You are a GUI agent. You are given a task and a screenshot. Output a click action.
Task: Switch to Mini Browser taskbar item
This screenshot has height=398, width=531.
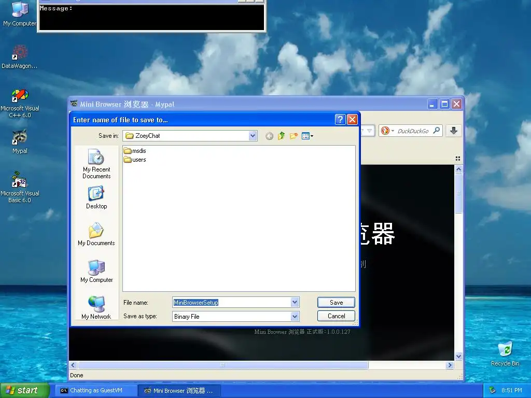click(x=179, y=391)
